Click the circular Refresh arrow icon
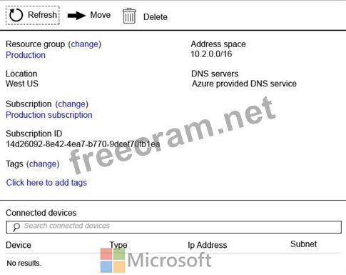This screenshot has width=346, height=275. [x=16, y=15]
